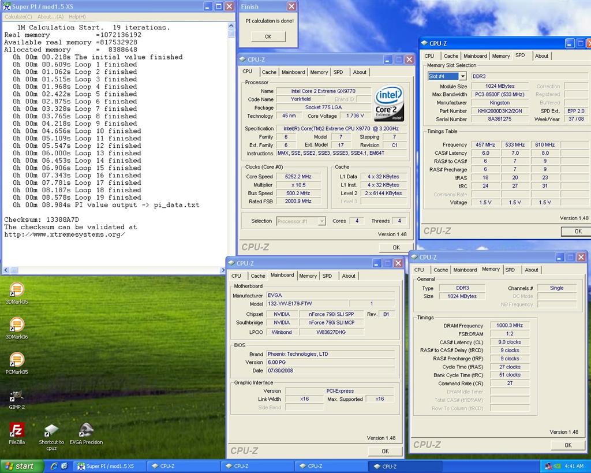
Task: Click the system tray network icon
Action: click(548, 467)
